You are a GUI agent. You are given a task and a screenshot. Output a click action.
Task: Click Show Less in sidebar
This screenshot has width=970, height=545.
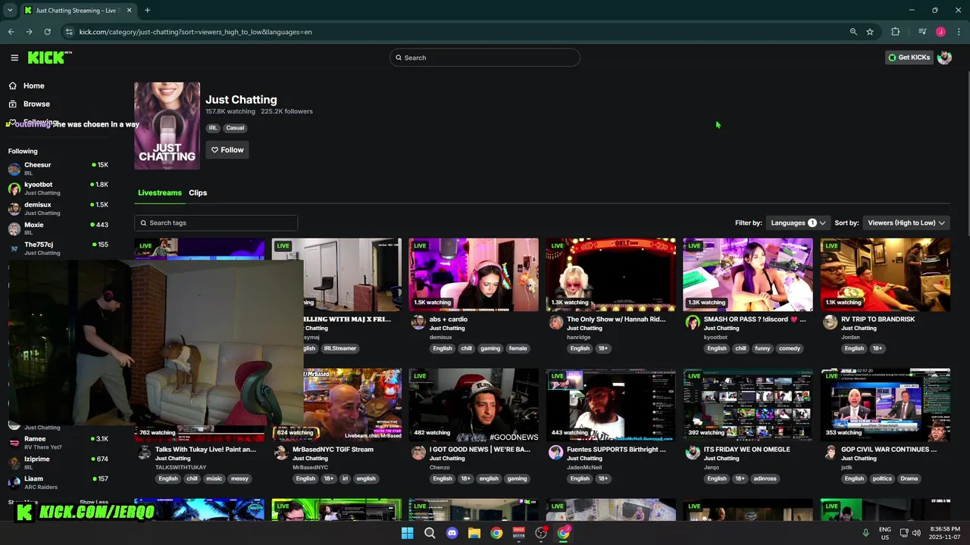click(94, 502)
